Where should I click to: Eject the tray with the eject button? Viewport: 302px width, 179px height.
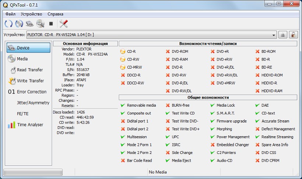click(x=282, y=35)
